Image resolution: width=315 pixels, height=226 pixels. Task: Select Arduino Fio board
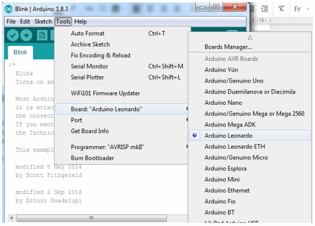(x=250, y=201)
